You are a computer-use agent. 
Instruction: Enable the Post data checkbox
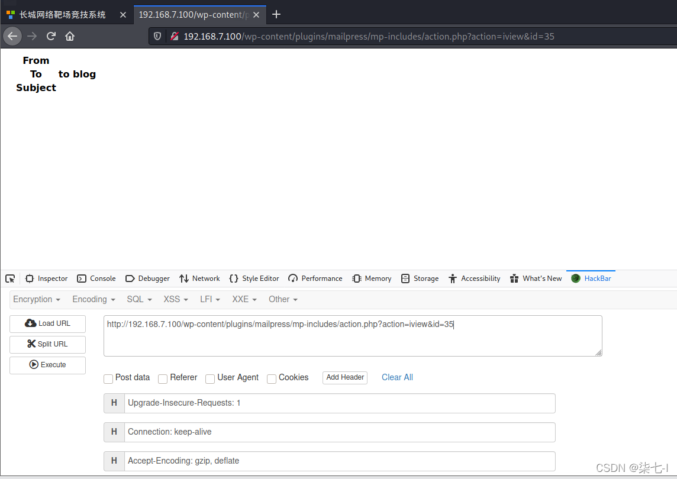click(x=108, y=379)
